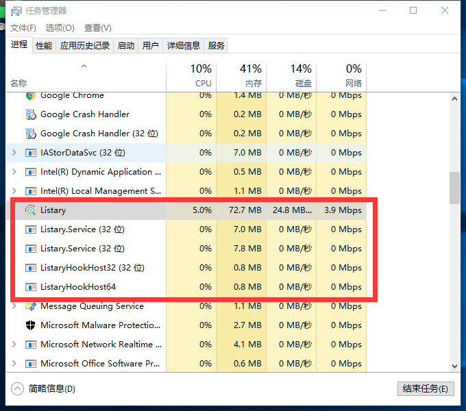Click the Microsoft Malware Protection shield icon
The image size is (466, 411).
coord(31,325)
